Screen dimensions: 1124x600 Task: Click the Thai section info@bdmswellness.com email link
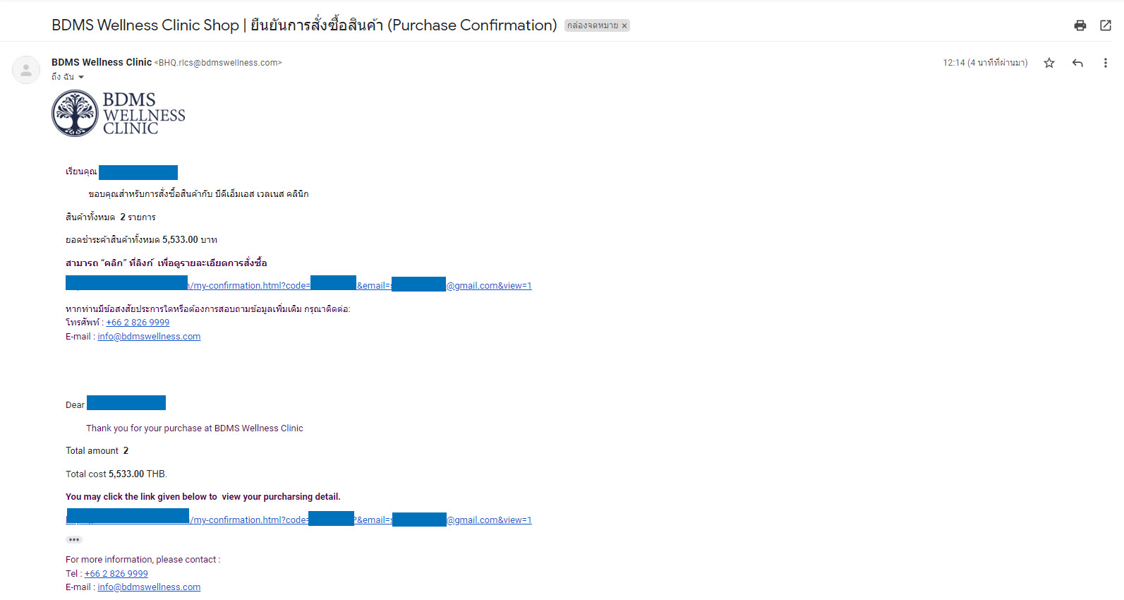pyautogui.click(x=149, y=337)
